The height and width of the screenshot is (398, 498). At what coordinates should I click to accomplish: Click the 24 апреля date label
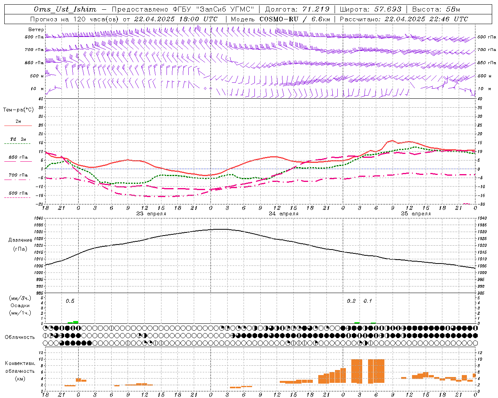pyautogui.click(x=284, y=214)
